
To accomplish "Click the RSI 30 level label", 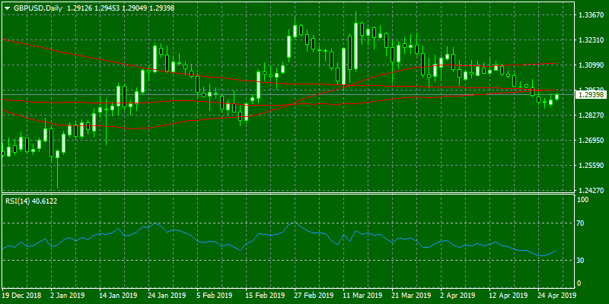I will pyautogui.click(x=582, y=260).
